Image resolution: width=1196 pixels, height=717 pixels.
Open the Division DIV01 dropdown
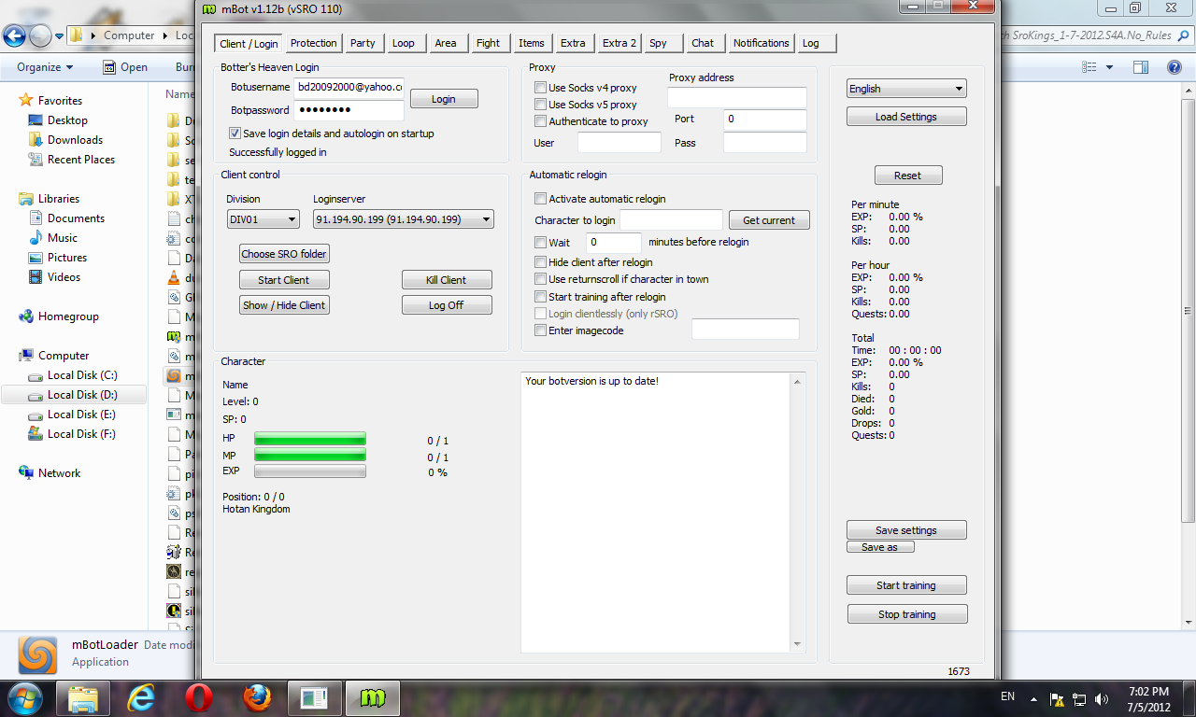coord(263,219)
